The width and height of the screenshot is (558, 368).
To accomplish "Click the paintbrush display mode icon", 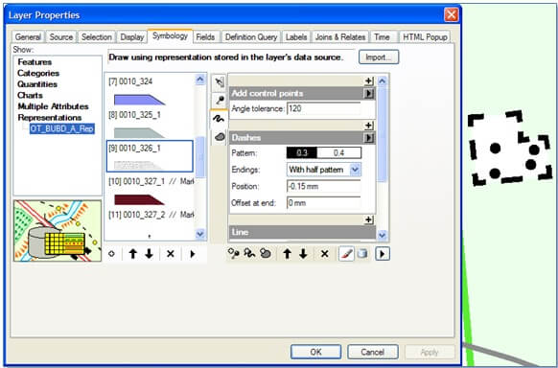I will coord(346,254).
